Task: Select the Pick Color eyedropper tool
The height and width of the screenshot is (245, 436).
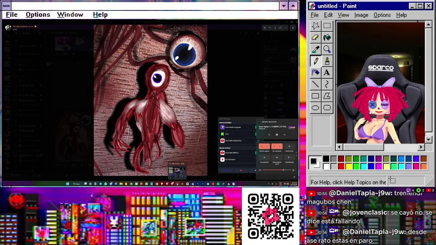Action: (315, 49)
